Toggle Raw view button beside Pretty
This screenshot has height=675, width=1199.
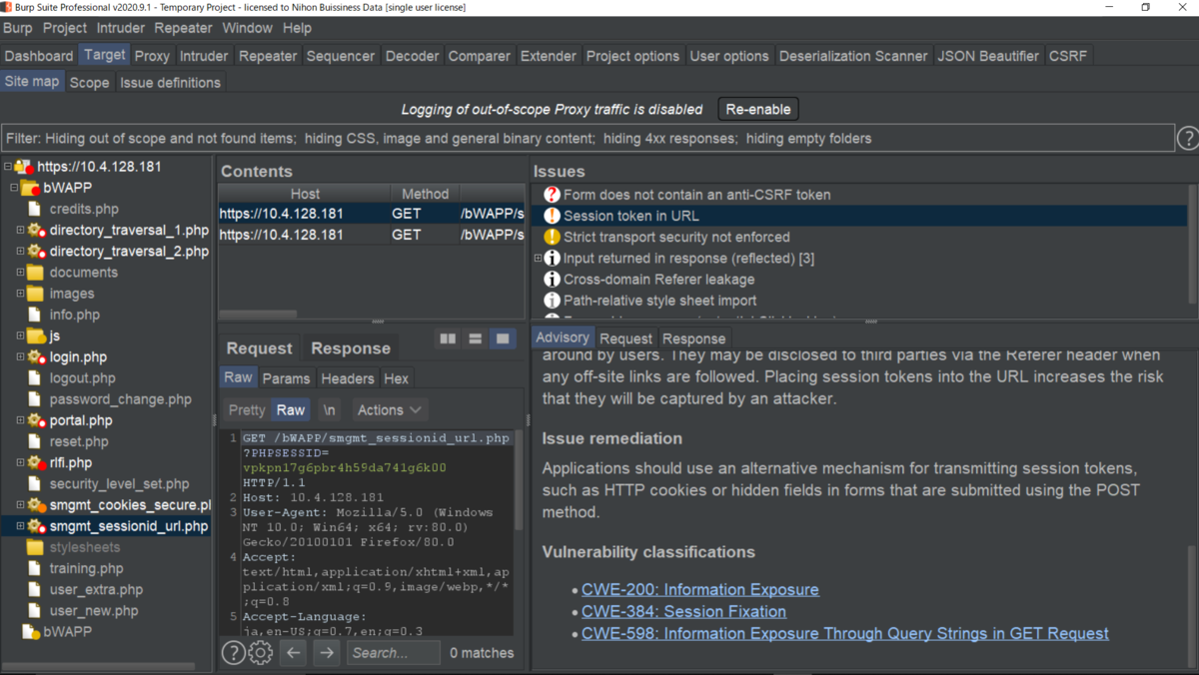click(291, 410)
